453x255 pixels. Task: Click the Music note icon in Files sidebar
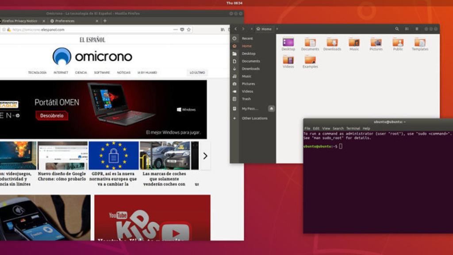point(234,76)
